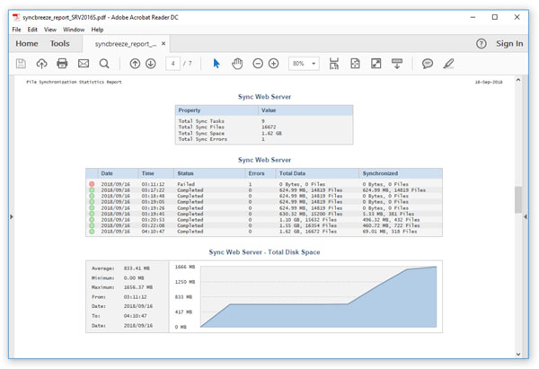Image resolution: width=539 pixels, height=369 pixels.
Task: Click the Sign In button
Action: (x=509, y=44)
